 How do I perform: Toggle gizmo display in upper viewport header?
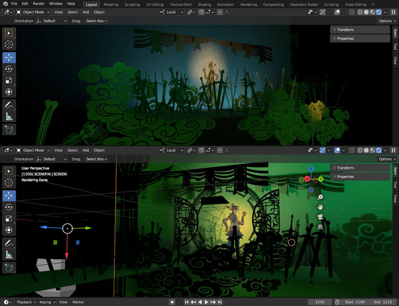pyautogui.click(x=322, y=12)
